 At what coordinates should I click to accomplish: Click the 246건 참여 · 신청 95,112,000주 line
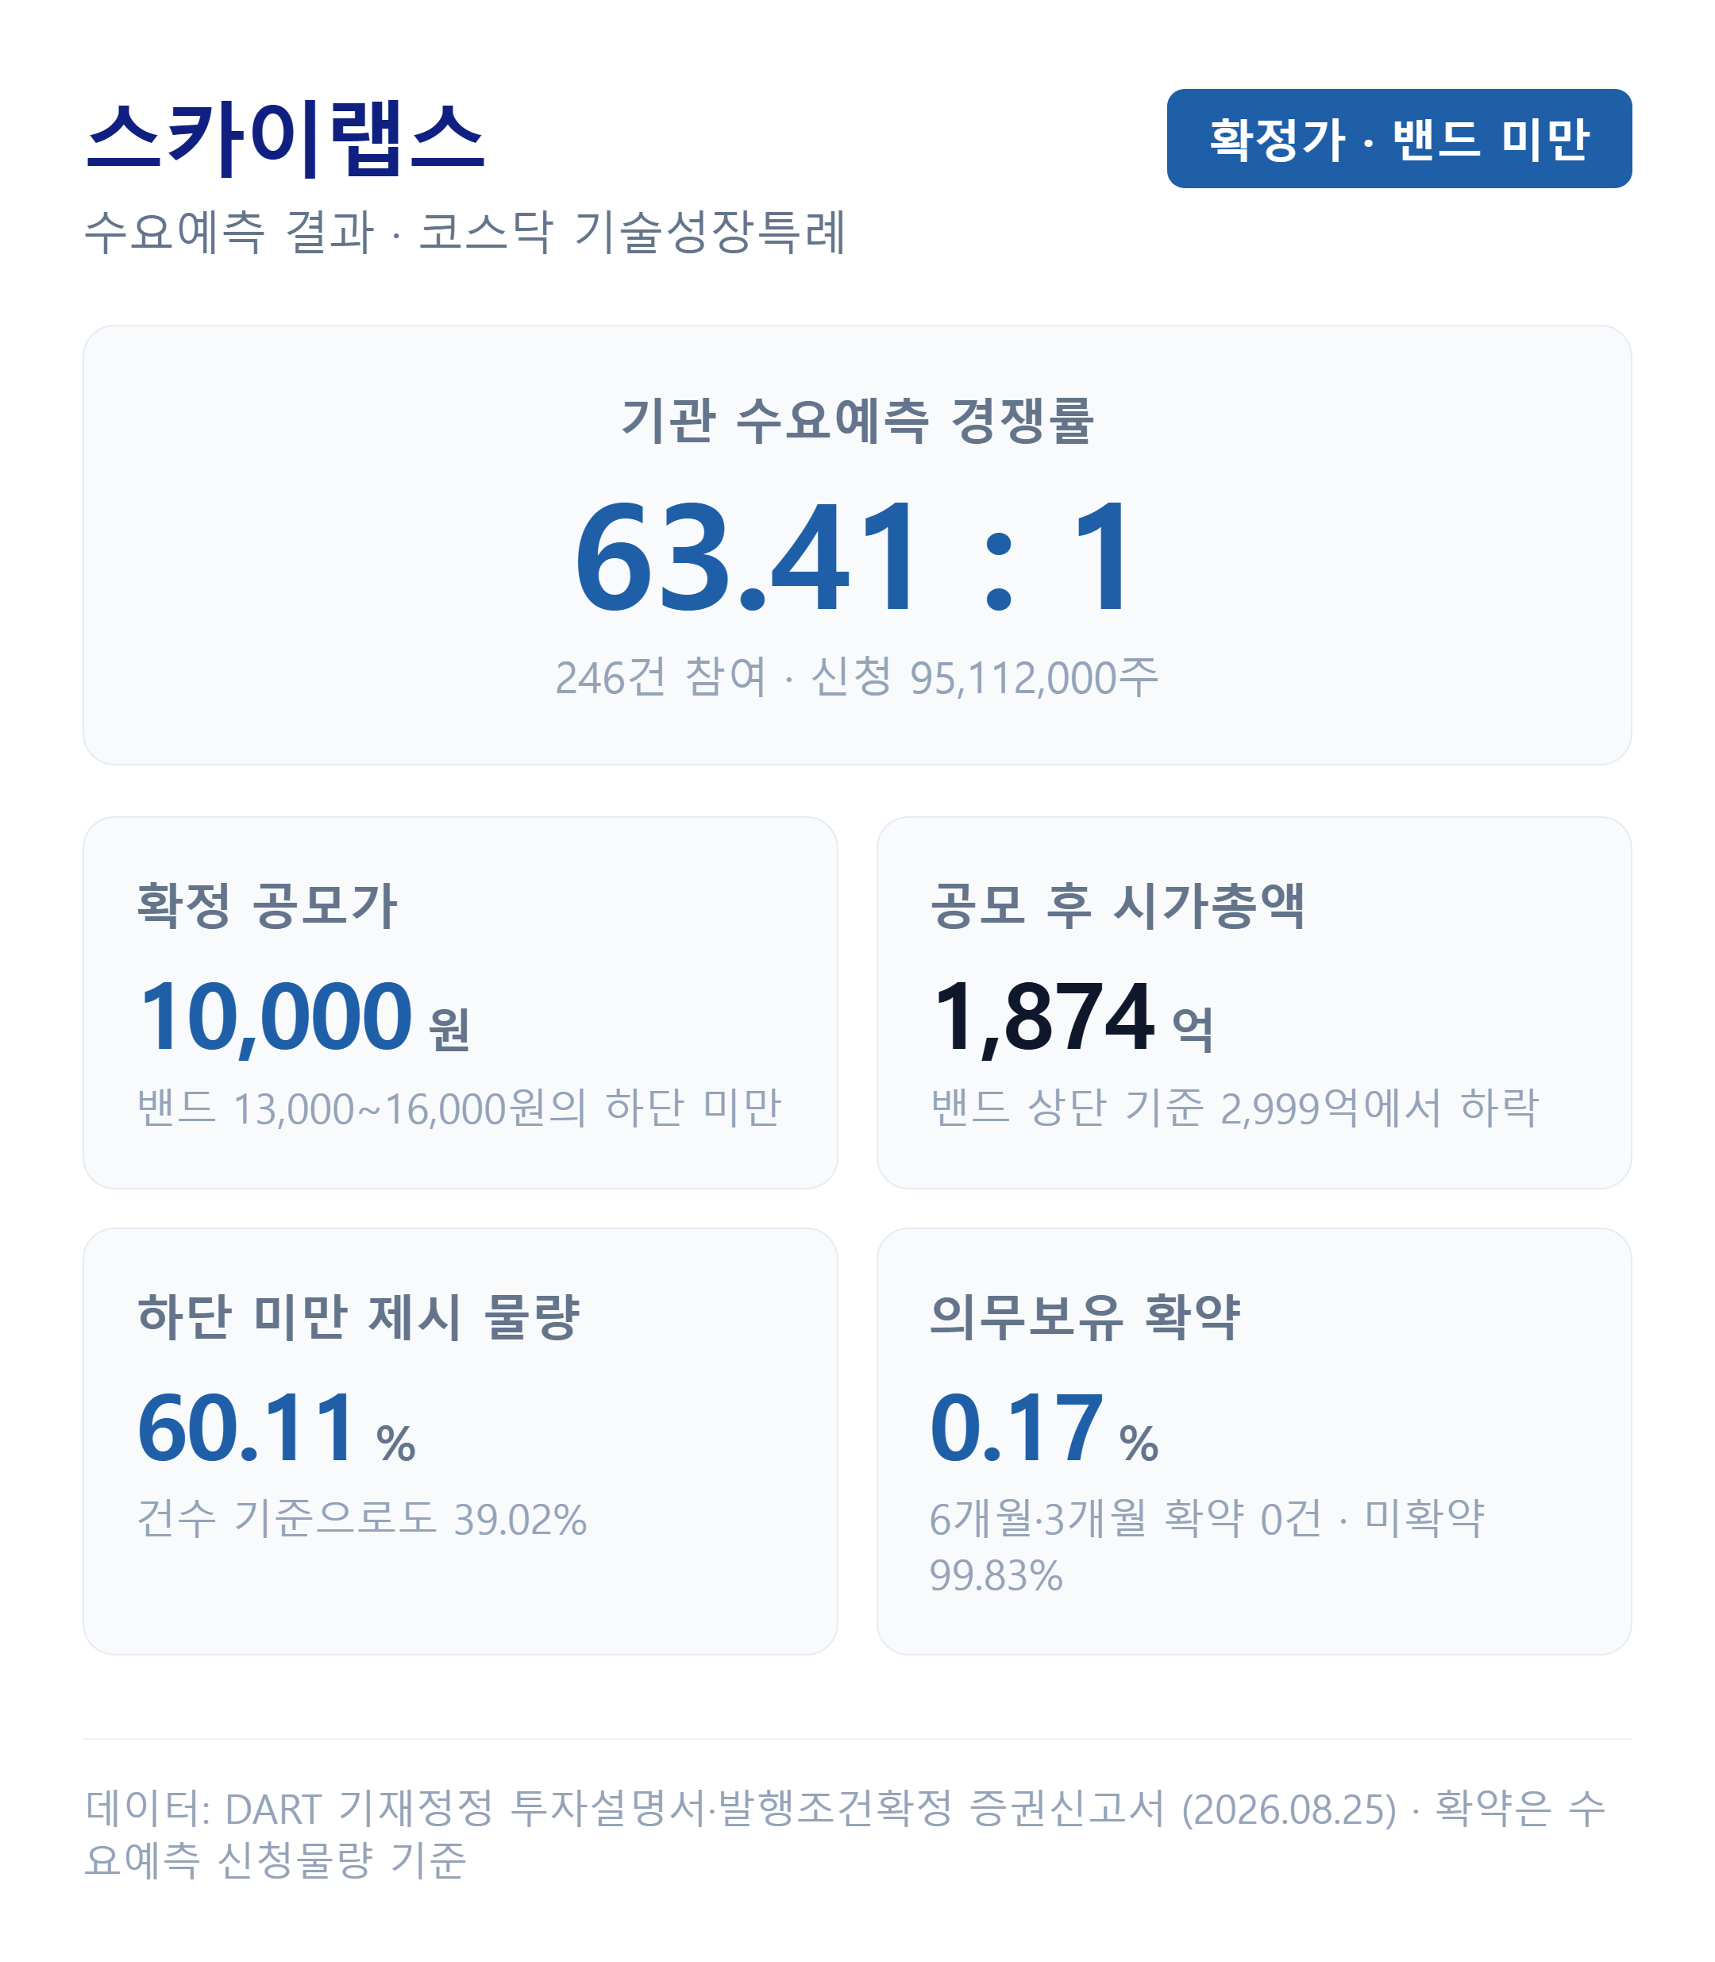tap(857, 676)
